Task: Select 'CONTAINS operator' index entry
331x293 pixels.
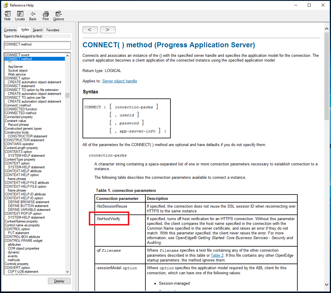Action: click(19, 144)
